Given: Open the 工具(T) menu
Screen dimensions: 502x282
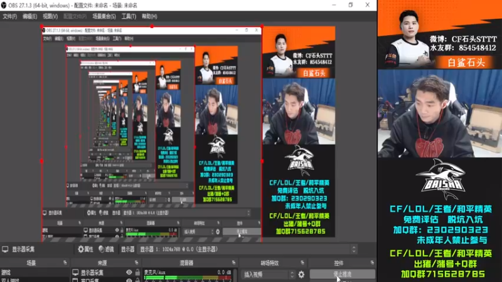Looking at the screenshot, I should click(x=129, y=16).
